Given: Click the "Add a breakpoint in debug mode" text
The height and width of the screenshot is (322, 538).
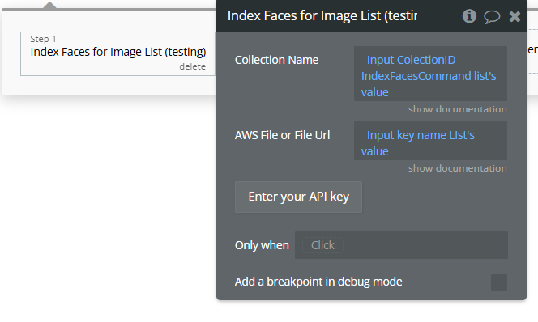Looking at the screenshot, I should 318,282.
